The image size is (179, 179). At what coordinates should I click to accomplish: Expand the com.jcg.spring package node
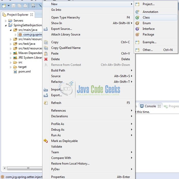pos(15,35)
